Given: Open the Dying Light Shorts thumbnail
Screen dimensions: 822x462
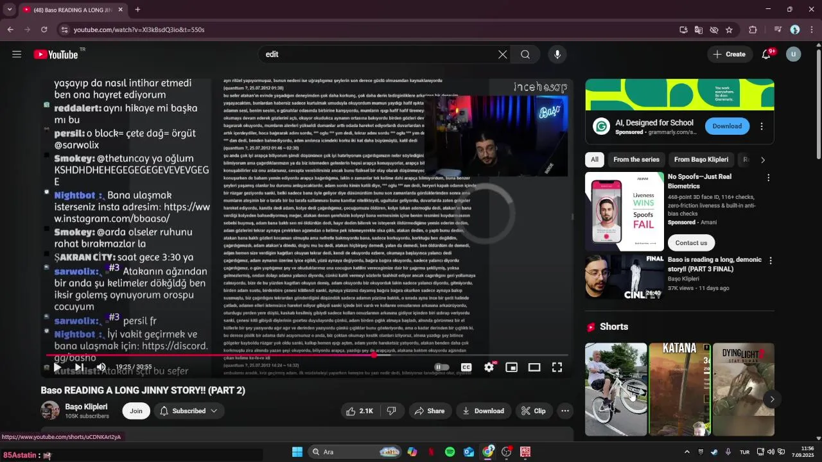Looking at the screenshot, I should (x=744, y=389).
